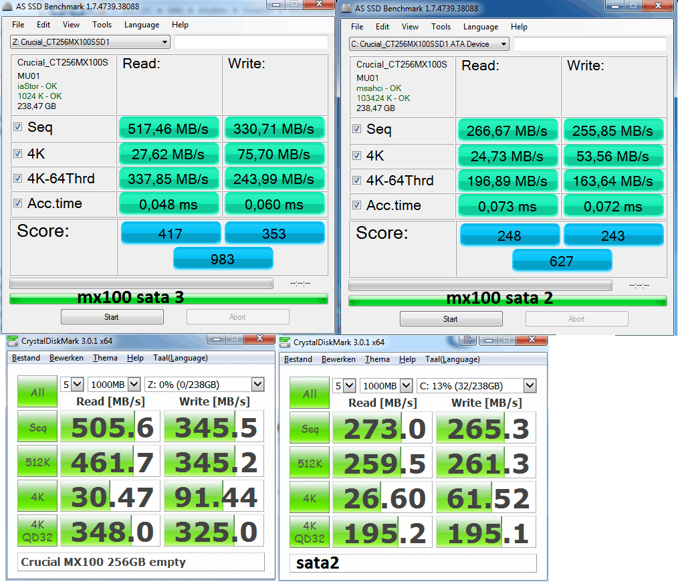
Task: Click green mx100 sata 3 progress bar
Action: click(x=168, y=298)
